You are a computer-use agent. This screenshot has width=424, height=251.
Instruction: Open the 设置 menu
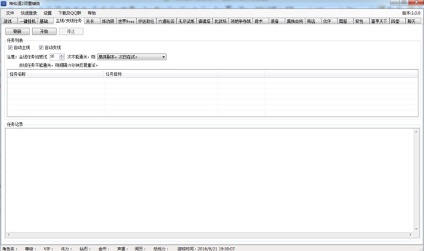coord(48,13)
